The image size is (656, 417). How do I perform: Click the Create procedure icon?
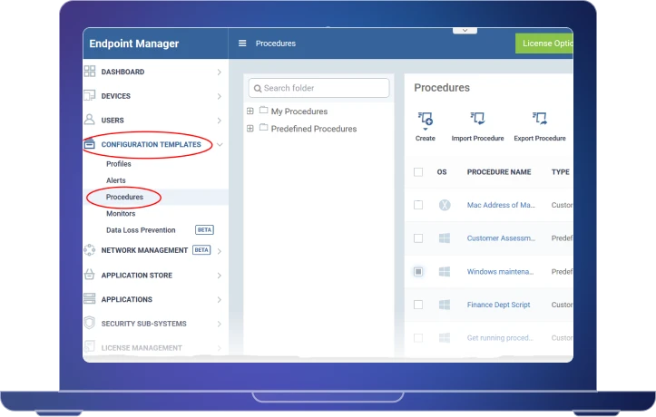tap(425, 119)
